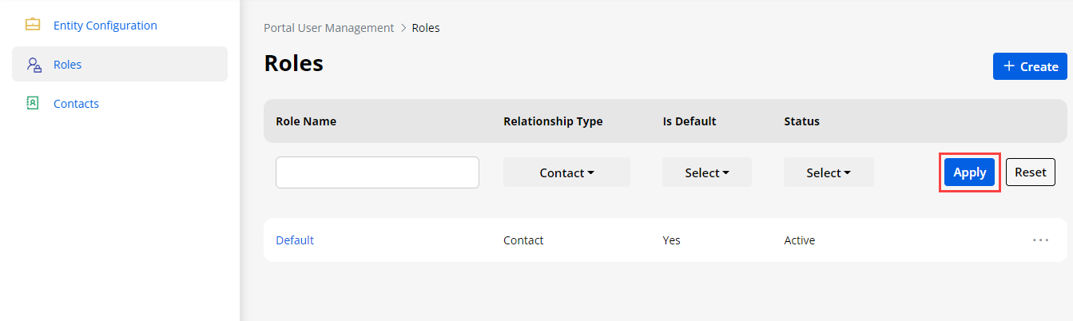The image size is (1073, 321).
Task: Click the Relationship Type column header
Action: (553, 121)
